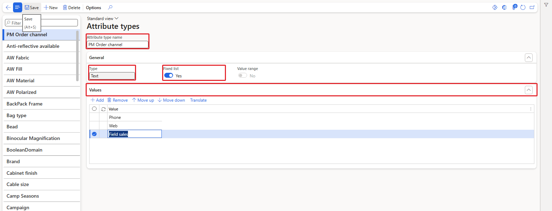This screenshot has height=211, width=552.
Task: Expand the Standard view dropdown
Action: pyautogui.click(x=103, y=18)
